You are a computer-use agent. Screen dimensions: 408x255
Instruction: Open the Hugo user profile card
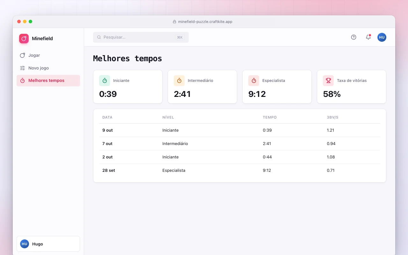click(48, 244)
